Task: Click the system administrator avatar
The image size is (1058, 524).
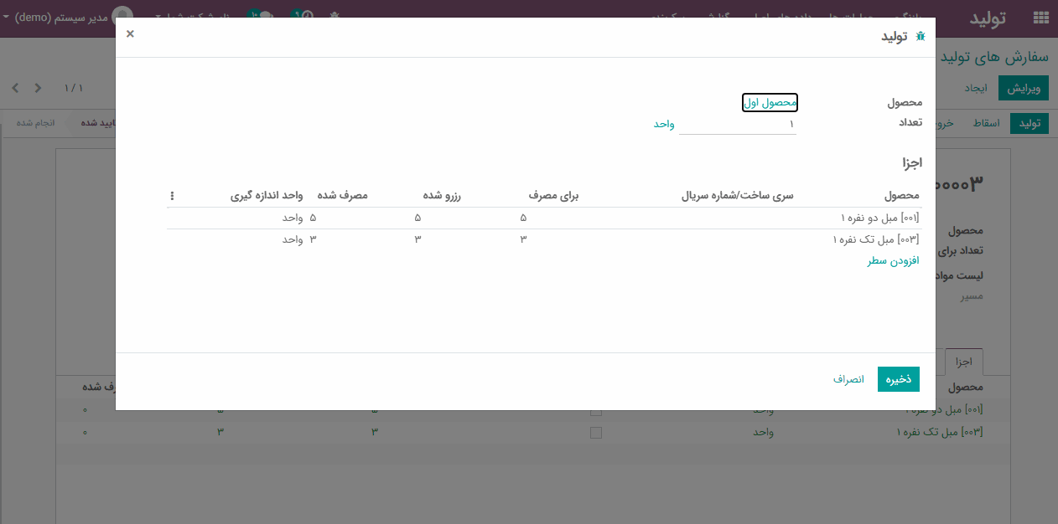Action: tap(122, 16)
